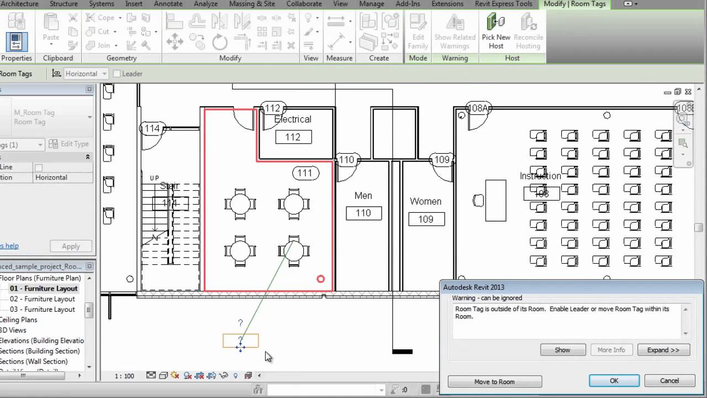Click Move to Room in warning dialog
707x398 pixels.
tap(493, 381)
